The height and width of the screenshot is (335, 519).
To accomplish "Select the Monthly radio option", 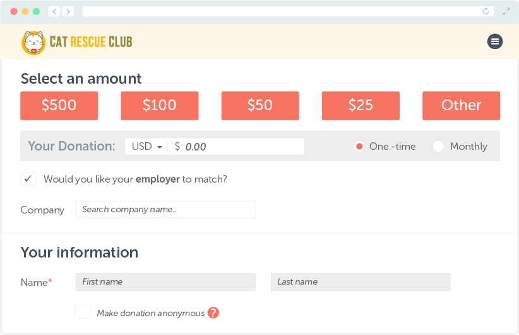I will (438, 146).
